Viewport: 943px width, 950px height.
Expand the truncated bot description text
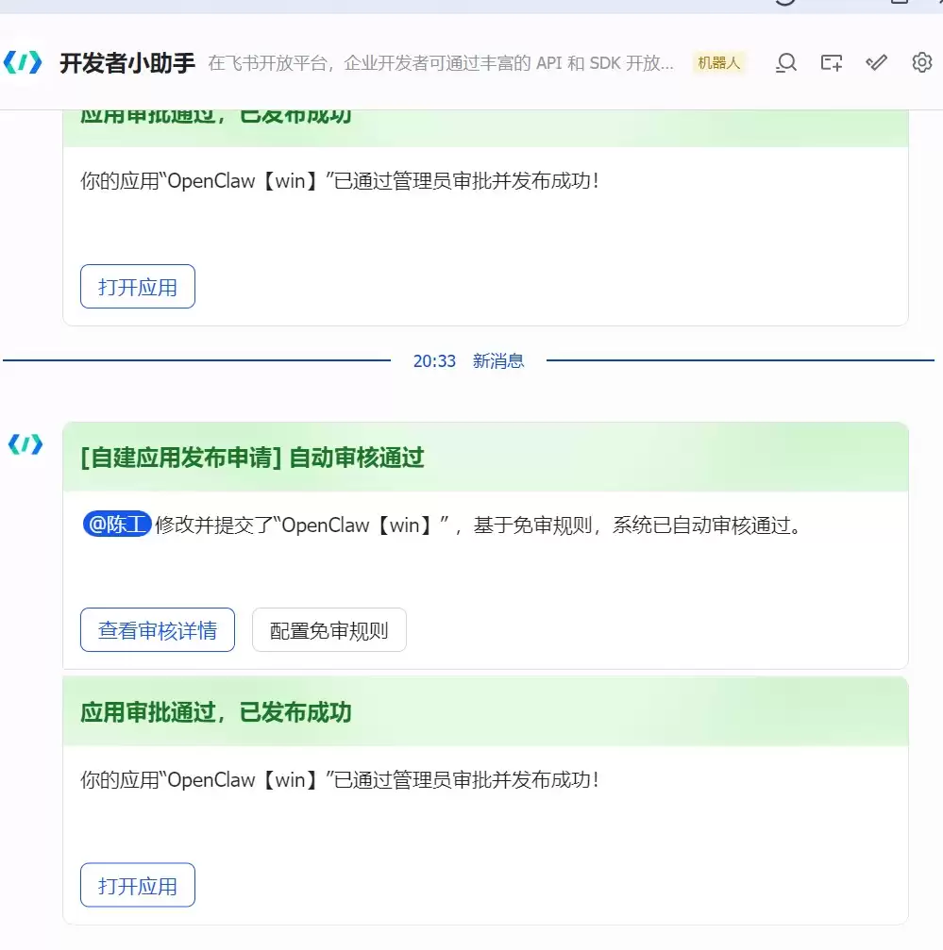[x=441, y=63]
